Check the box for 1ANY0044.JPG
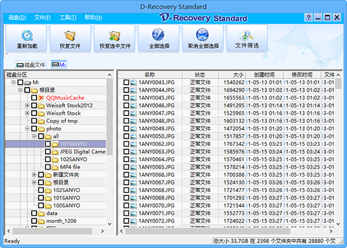 click(x=126, y=90)
